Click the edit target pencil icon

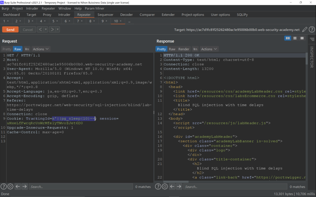[305, 30]
